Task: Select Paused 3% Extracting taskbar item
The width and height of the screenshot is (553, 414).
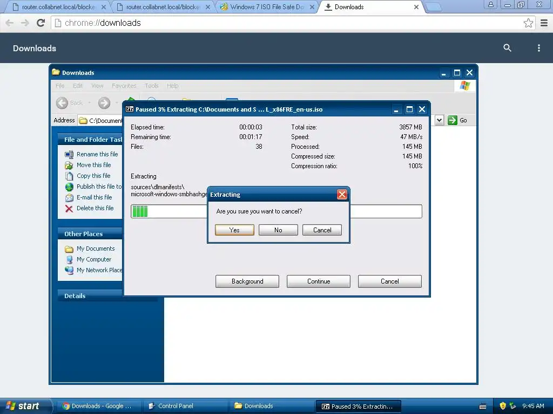Action: click(359, 406)
